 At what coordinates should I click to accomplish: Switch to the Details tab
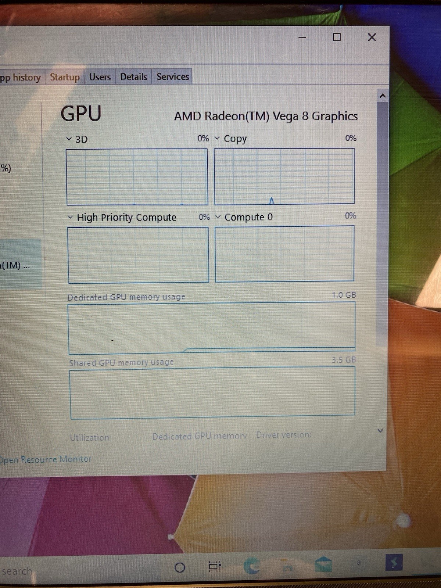[134, 77]
